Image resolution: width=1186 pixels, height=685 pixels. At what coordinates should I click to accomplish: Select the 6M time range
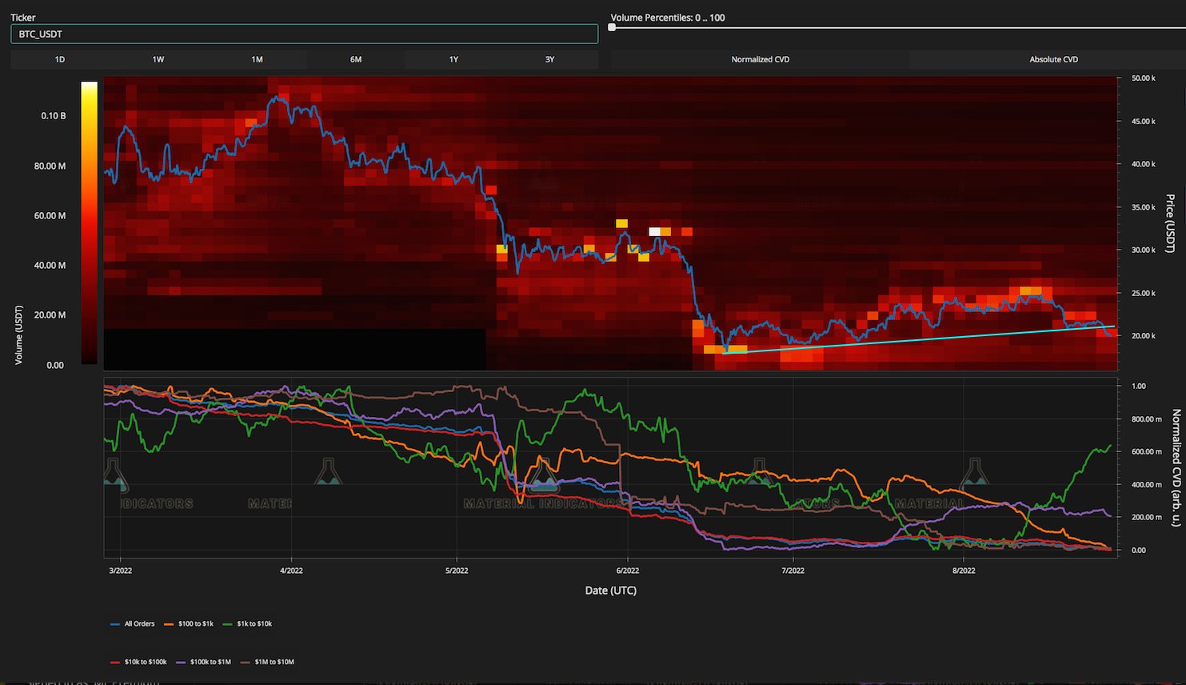[356, 59]
